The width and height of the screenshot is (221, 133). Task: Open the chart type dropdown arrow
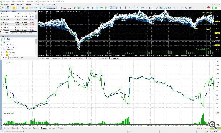[5, 8]
